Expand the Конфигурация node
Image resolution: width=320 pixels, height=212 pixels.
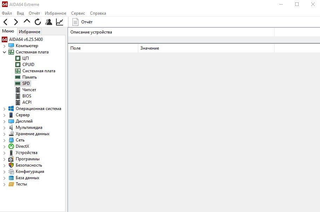4,172
